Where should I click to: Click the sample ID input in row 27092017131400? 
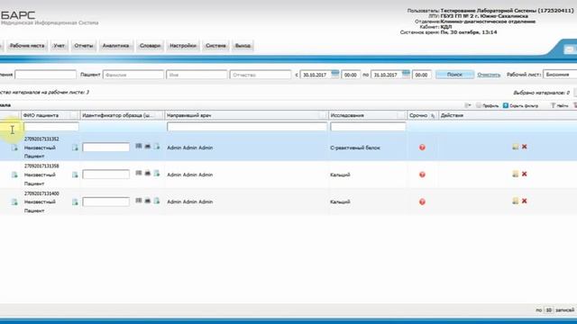[x=106, y=202]
